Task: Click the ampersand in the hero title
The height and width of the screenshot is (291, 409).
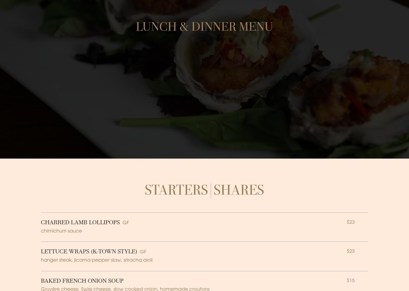Action: (184, 27)
